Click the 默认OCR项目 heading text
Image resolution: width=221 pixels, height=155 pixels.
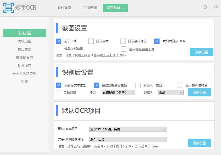81,111
